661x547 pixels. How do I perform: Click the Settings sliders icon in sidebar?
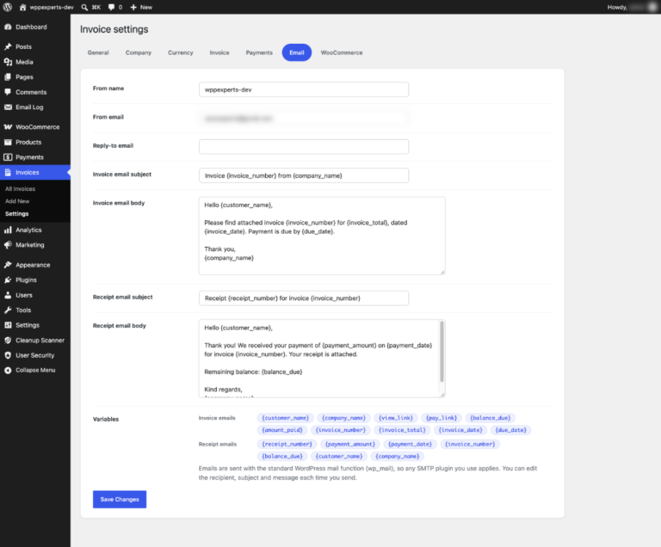pyautogui.click(x=8, y=325)
